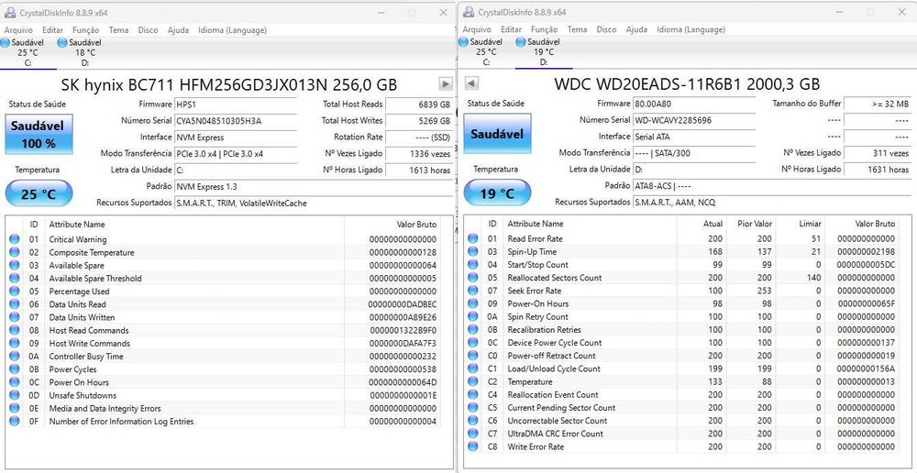Click CrystalDiskInfo app icon in left title bar
The height and width of the screenshot is (473, 917).
tap(10, 12)
